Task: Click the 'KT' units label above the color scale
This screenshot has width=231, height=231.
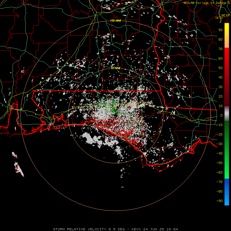Action: (x=219, y=18)
